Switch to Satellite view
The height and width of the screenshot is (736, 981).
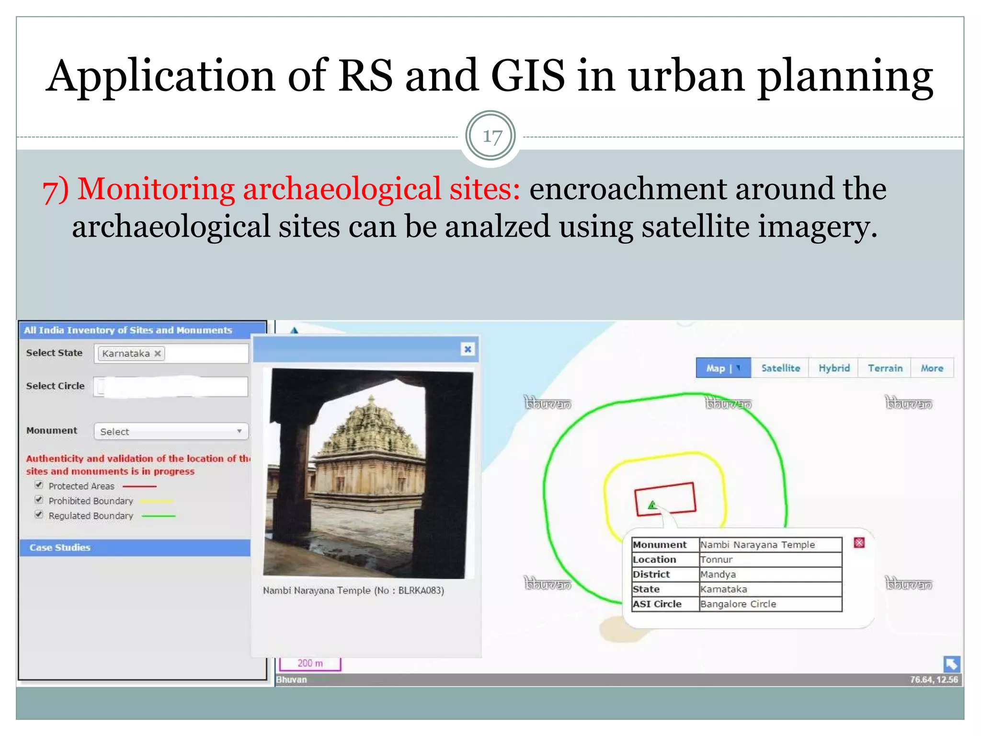click(780, 368)
